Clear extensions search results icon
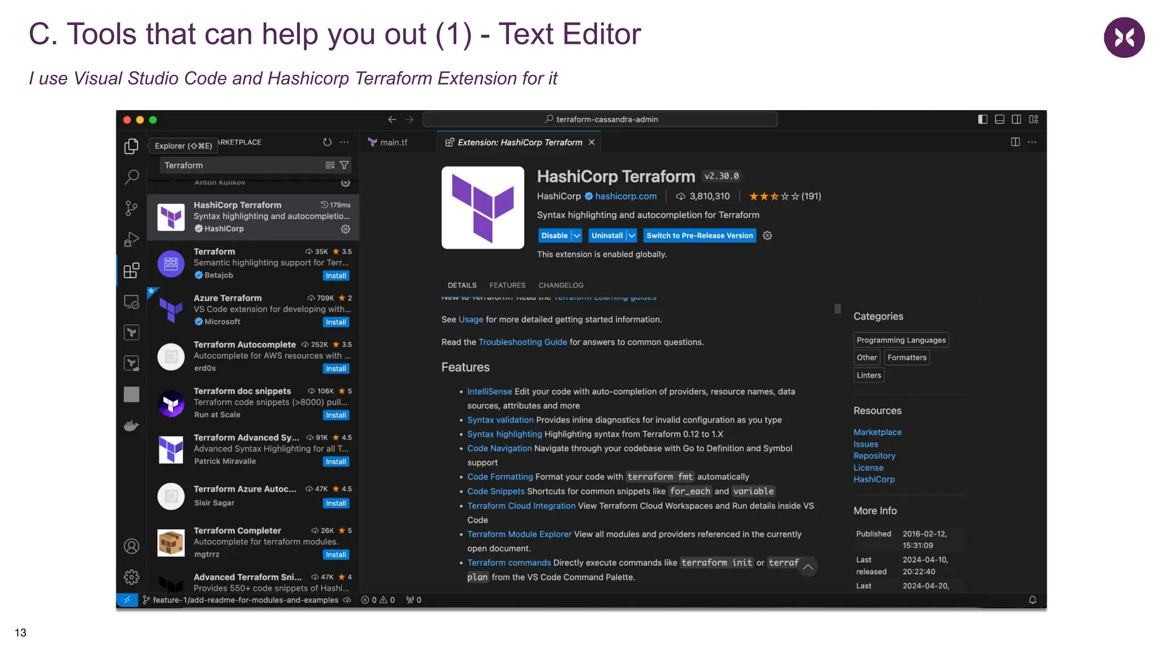Screen dimensions: 1163x654 (x=329, y=165)
